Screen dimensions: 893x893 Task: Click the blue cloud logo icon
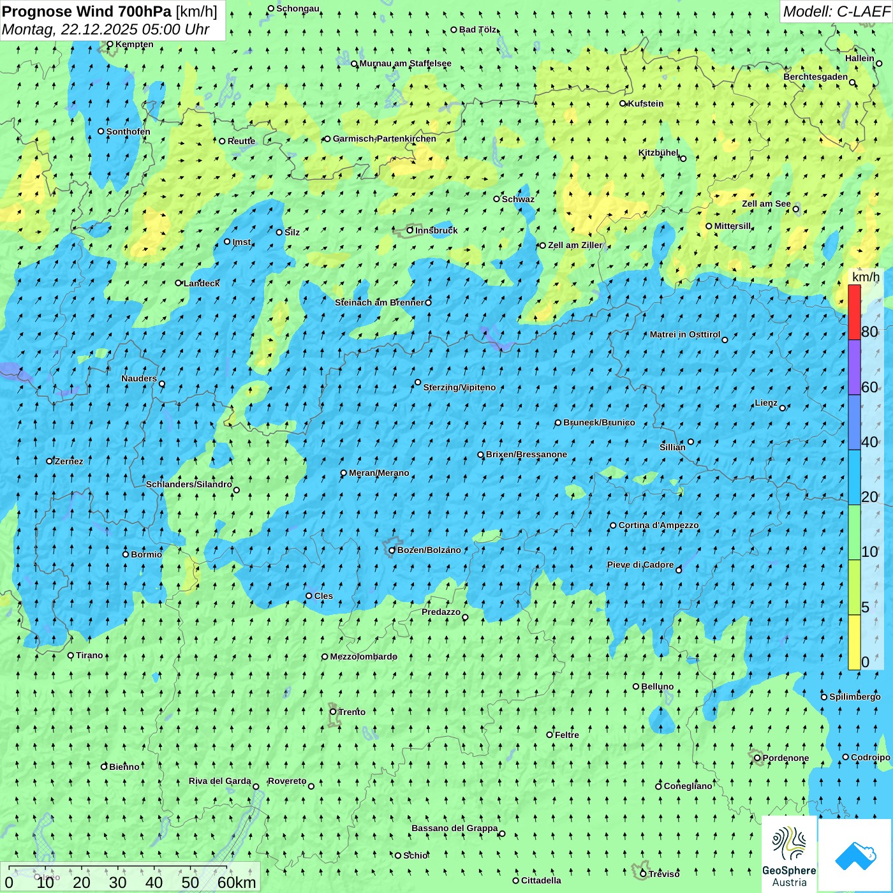tap(855, 855)
